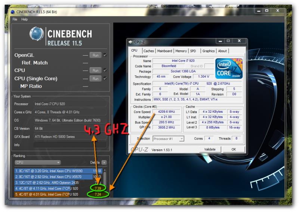Run the CPU (Single Core) benchmark

(x=96, y=78)
